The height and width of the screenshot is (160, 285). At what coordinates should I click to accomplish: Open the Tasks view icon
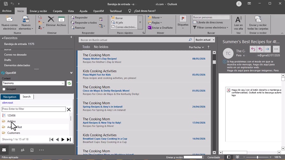pos(32,150)
